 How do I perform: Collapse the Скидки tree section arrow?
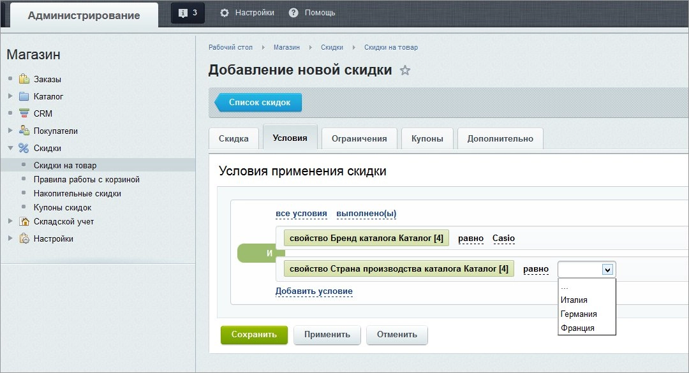(11, 148)
